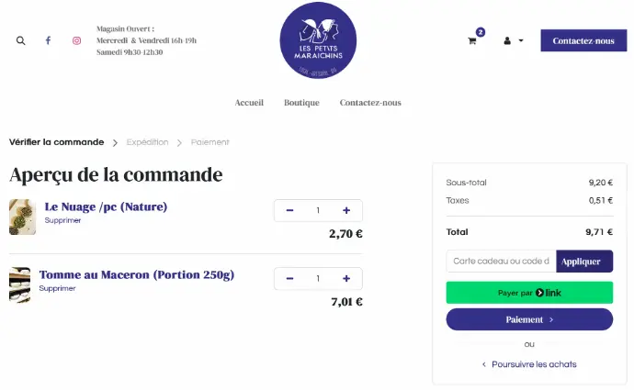Go to the Accueil menu item
The width and height of the screenshot is (634, 390).
tap(249, 103)
